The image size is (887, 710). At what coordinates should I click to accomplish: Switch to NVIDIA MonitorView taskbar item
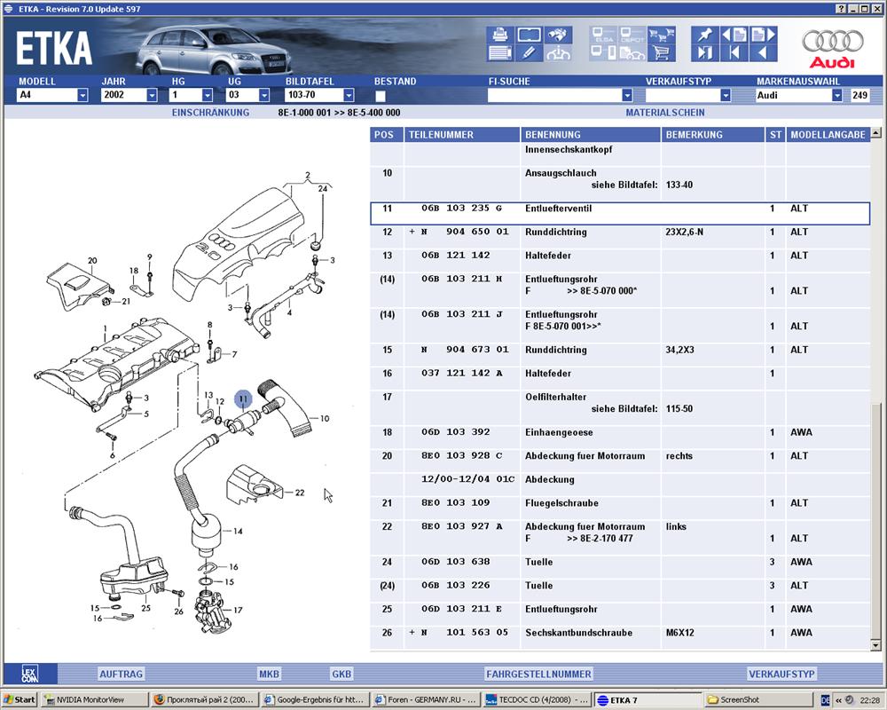pyautogui.click(x=95, y=700)
